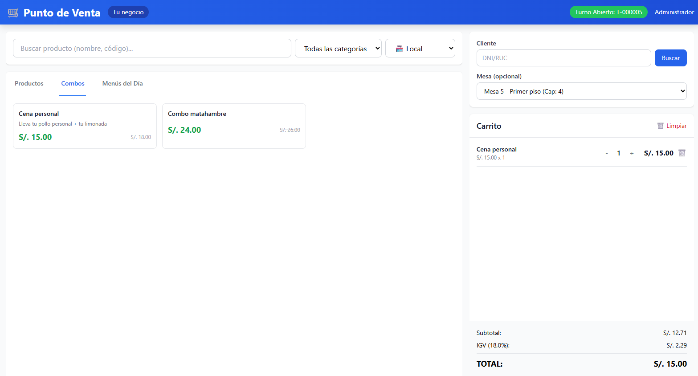Image resolution: width=698 pixels, height=376 pixels.
Task: Click the S/. 15.00 x 1 cart detail
Action: coord(491,158)
